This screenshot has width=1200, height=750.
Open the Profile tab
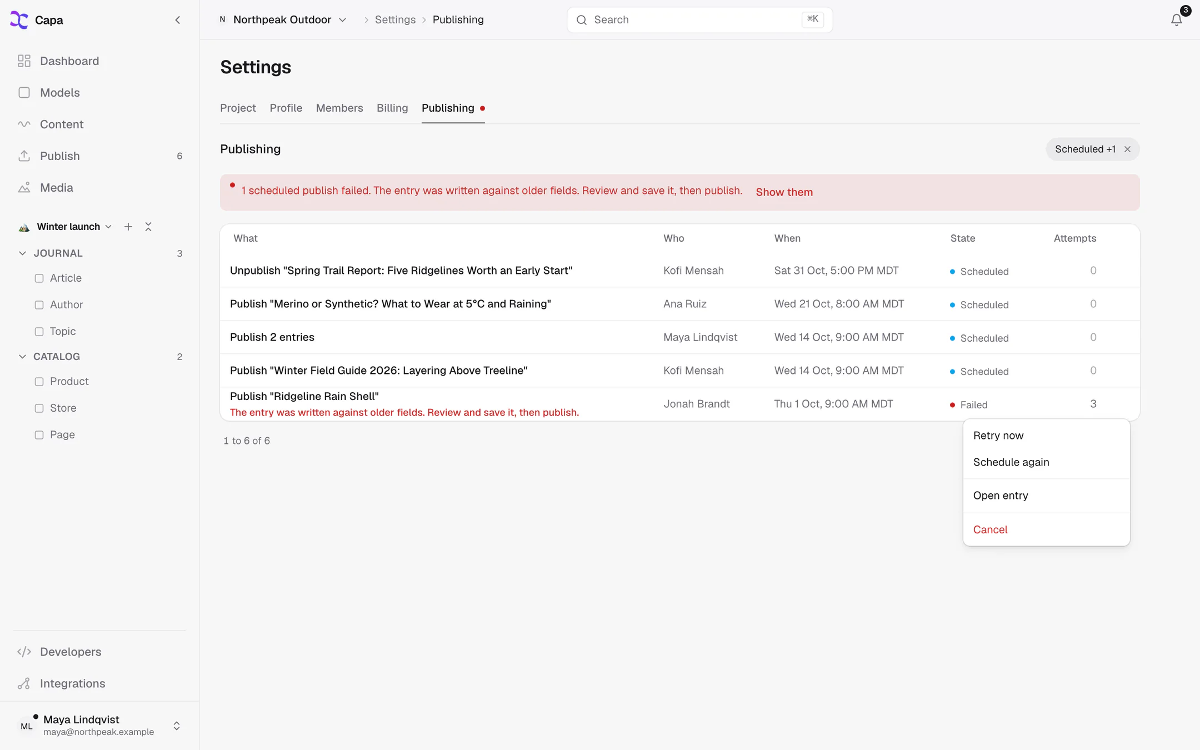286,108
